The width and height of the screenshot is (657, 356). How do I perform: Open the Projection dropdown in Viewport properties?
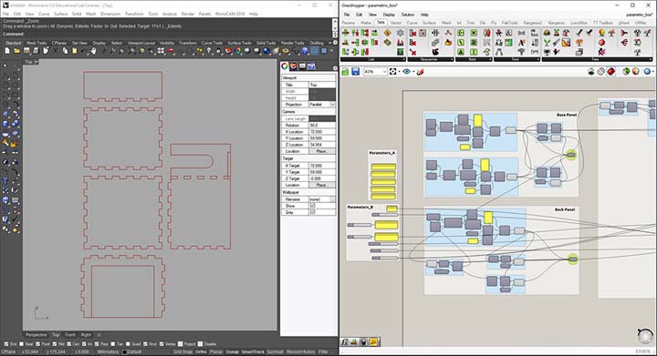(x=332, y=104)
